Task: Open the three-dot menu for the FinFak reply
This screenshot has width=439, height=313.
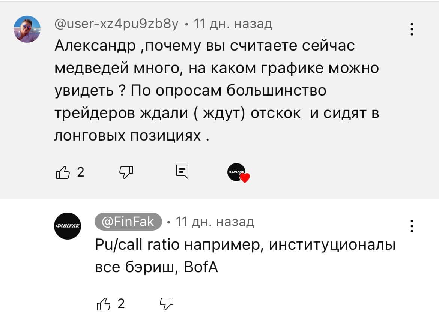Action: tap(412, 226)
